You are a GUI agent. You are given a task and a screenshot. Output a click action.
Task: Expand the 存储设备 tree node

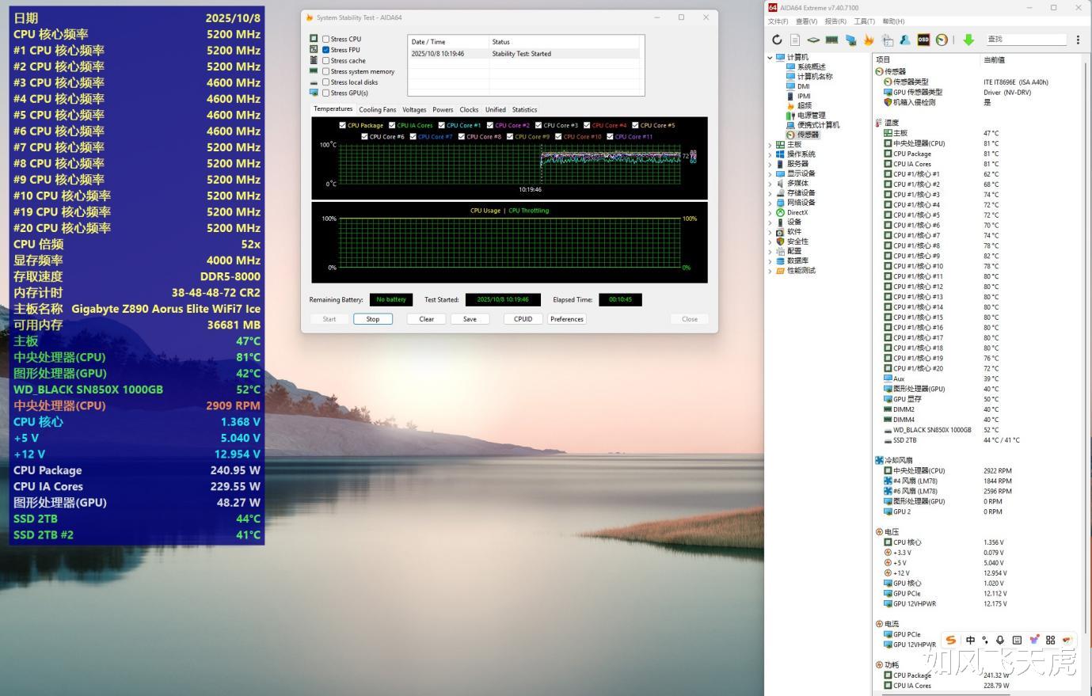pyautogui.click(x=770, y=193)
